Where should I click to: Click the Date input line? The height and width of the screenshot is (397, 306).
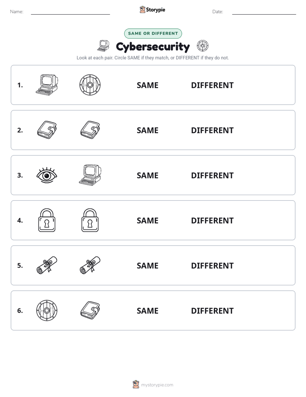coord(264,12)
